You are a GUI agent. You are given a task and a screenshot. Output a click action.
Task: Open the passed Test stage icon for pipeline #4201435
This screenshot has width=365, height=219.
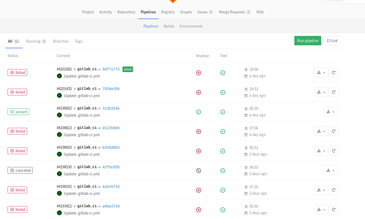(x=223, y=92)
